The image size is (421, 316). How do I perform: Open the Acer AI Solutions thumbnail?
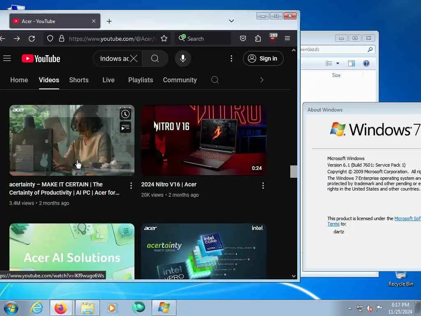tap(72, 251)
